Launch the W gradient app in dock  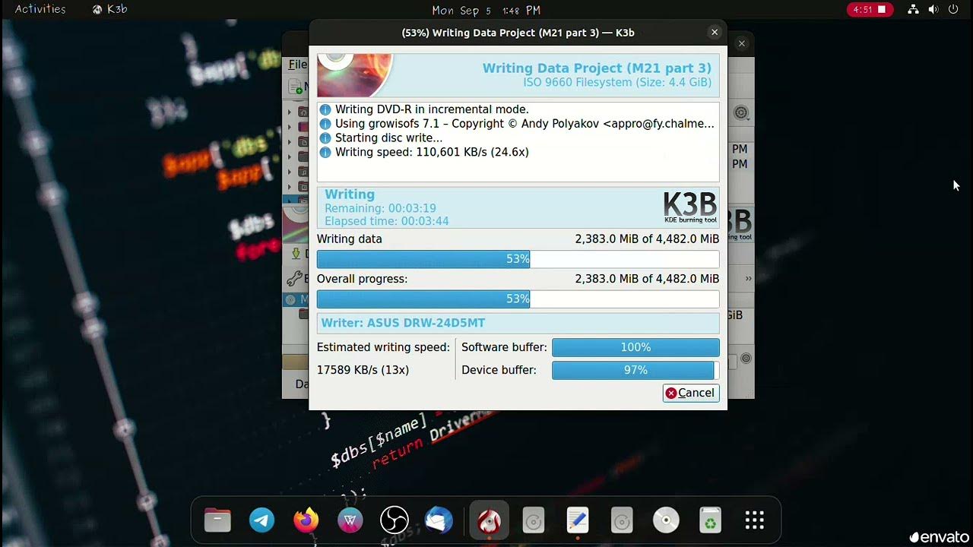(x=350, y=520)
